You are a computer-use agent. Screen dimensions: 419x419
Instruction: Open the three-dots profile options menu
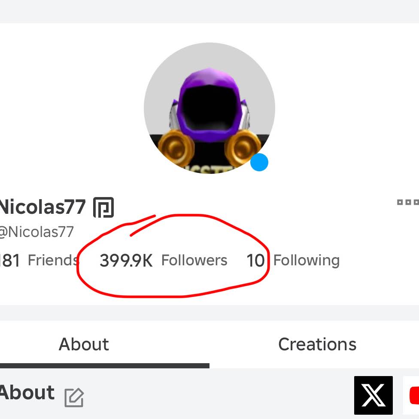[407, 202]
